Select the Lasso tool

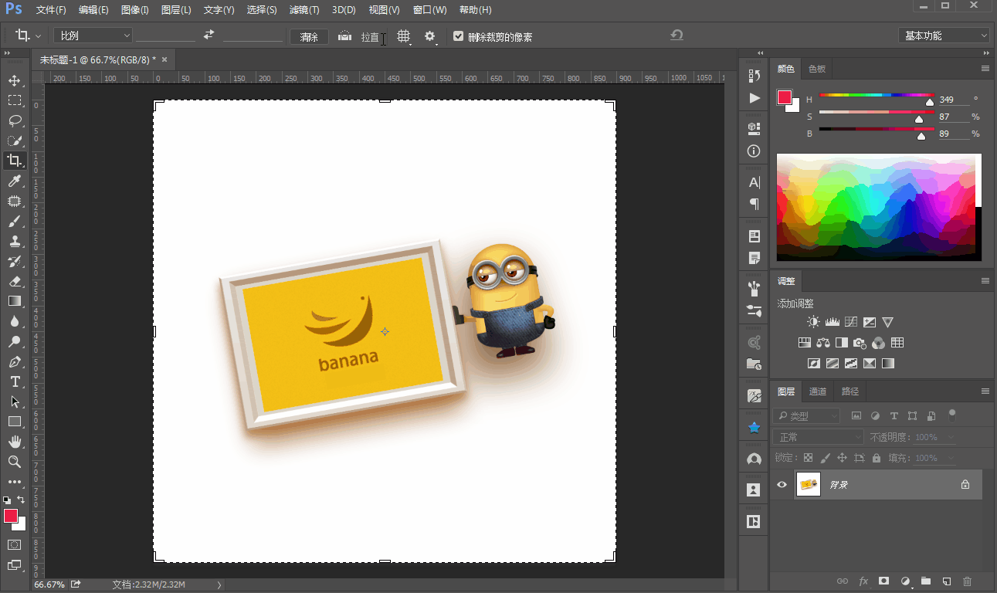tap(14, 120)
